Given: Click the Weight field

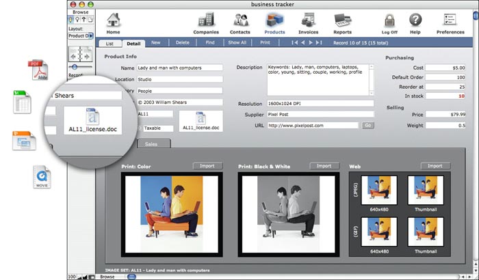Looking at the screenshot, I should point(445,126).
